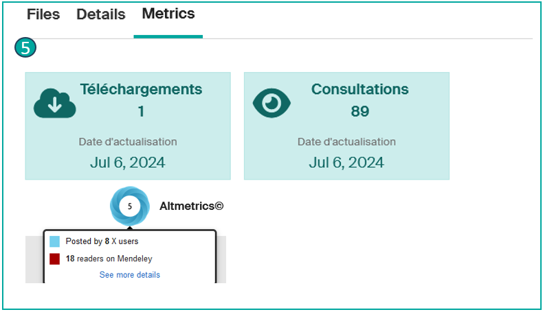Image resolution: width=543 pixels, height=312 pixels.
Task: Click the Altmetric donut badge
Action: pos(130,206)
